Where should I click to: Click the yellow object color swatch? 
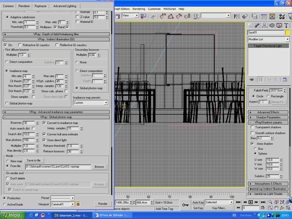point(287,33)
